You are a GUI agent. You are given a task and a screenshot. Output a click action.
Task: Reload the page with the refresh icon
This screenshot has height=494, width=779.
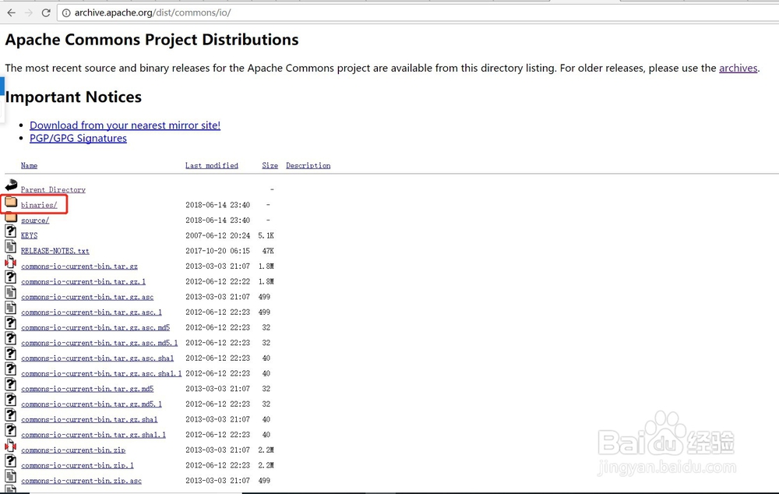[46, 12]
